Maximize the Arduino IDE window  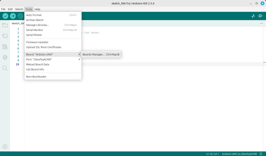[256, 3]
